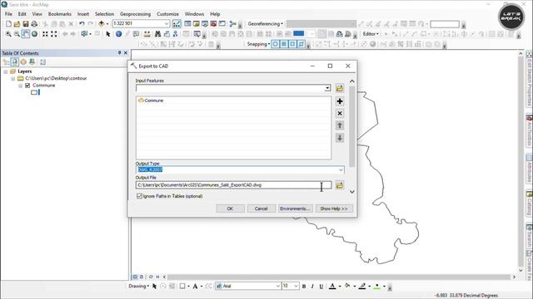
Task: Toggle Edge Snapping button
Action: click(301, 44)
